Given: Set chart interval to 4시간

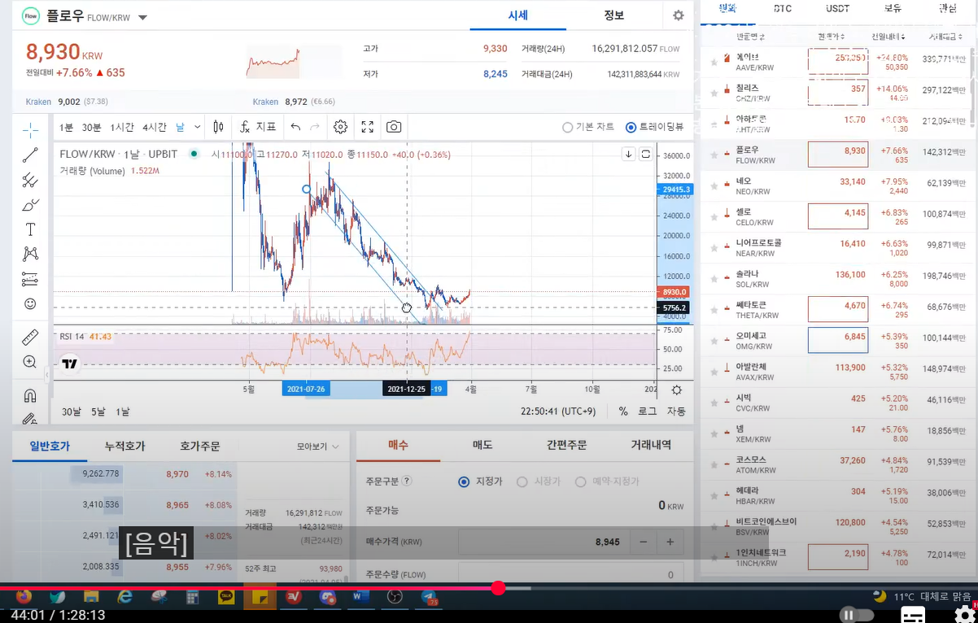Looking at the screenshot, I should coord(155,128).
